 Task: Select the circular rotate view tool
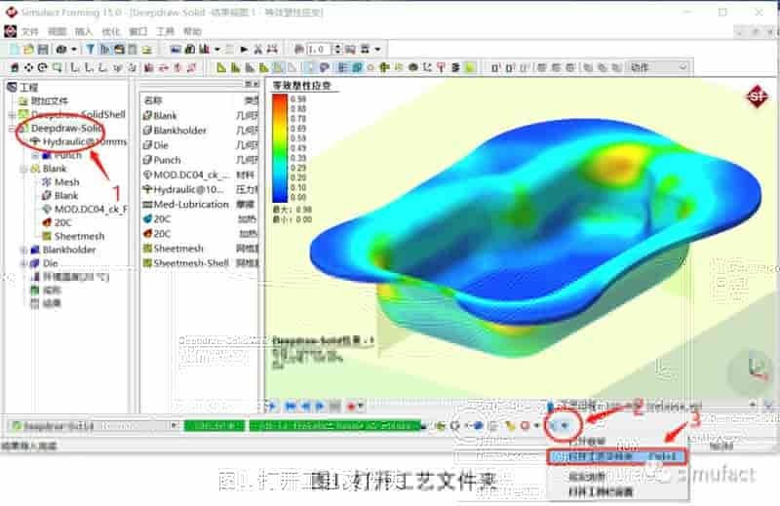pos(43,67)
